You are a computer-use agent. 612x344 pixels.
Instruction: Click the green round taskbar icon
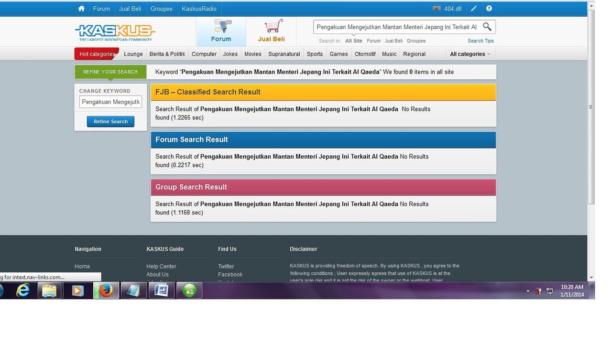pyautogui.click(x=189, y=290)
